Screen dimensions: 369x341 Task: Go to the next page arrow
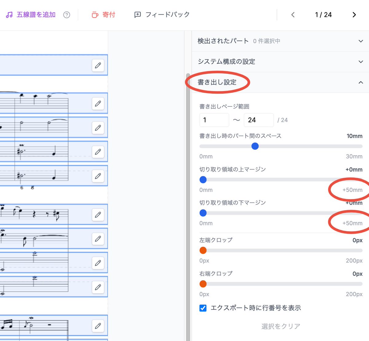354,15
